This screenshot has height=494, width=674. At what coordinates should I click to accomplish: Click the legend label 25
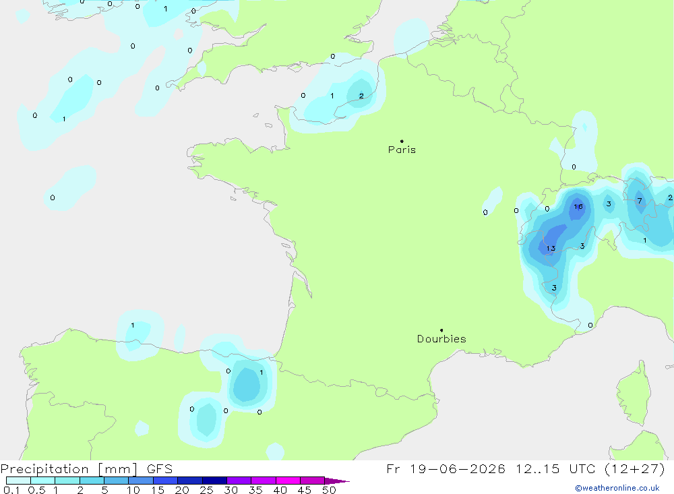[207, 490]
